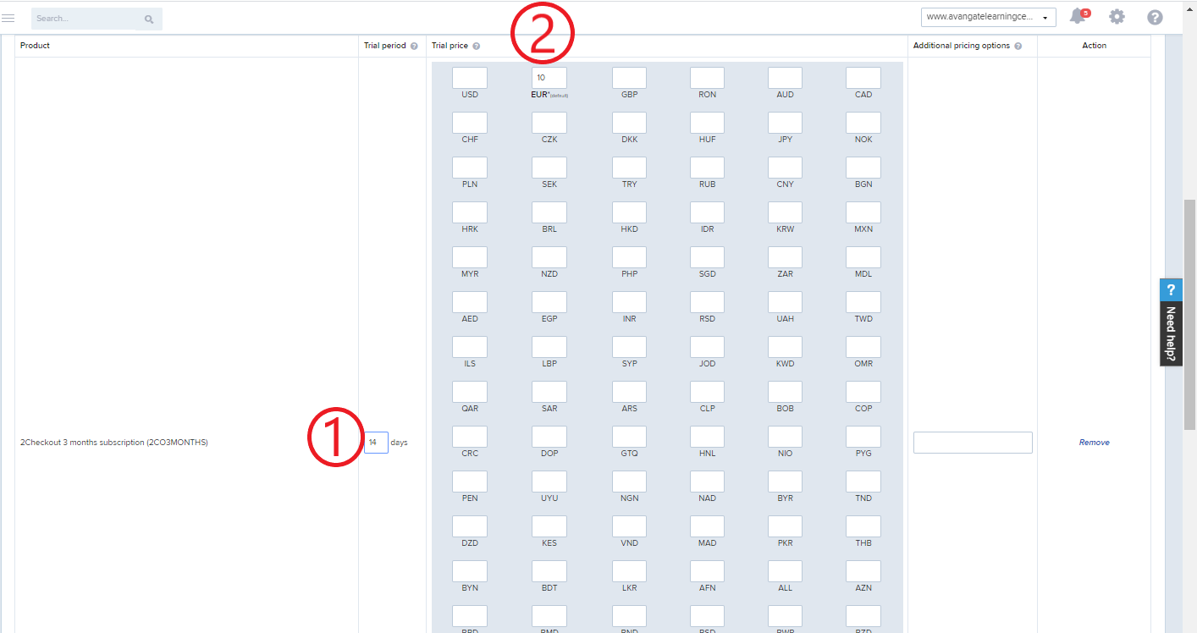
Task: Click the SEK trial price field
Action: coord(549,168)
